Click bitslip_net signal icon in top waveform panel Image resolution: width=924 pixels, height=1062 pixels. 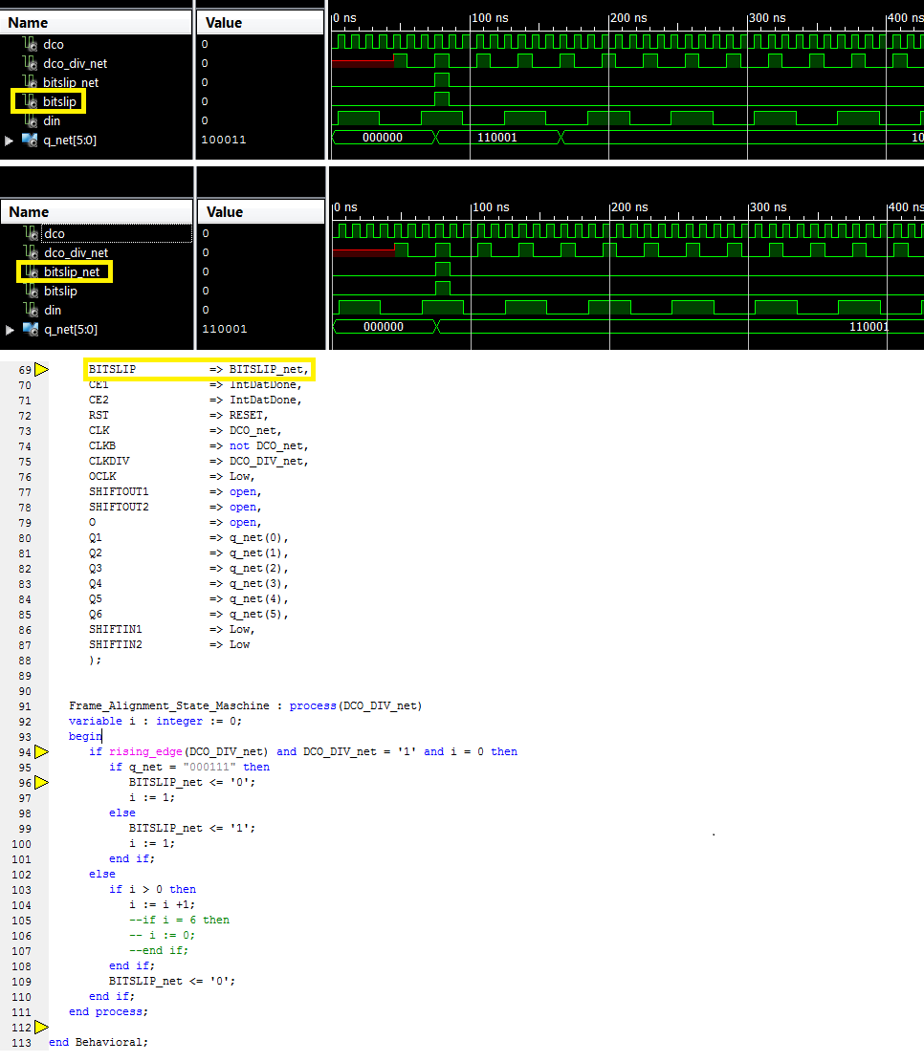pyautogui.click(x=30, y=82)
